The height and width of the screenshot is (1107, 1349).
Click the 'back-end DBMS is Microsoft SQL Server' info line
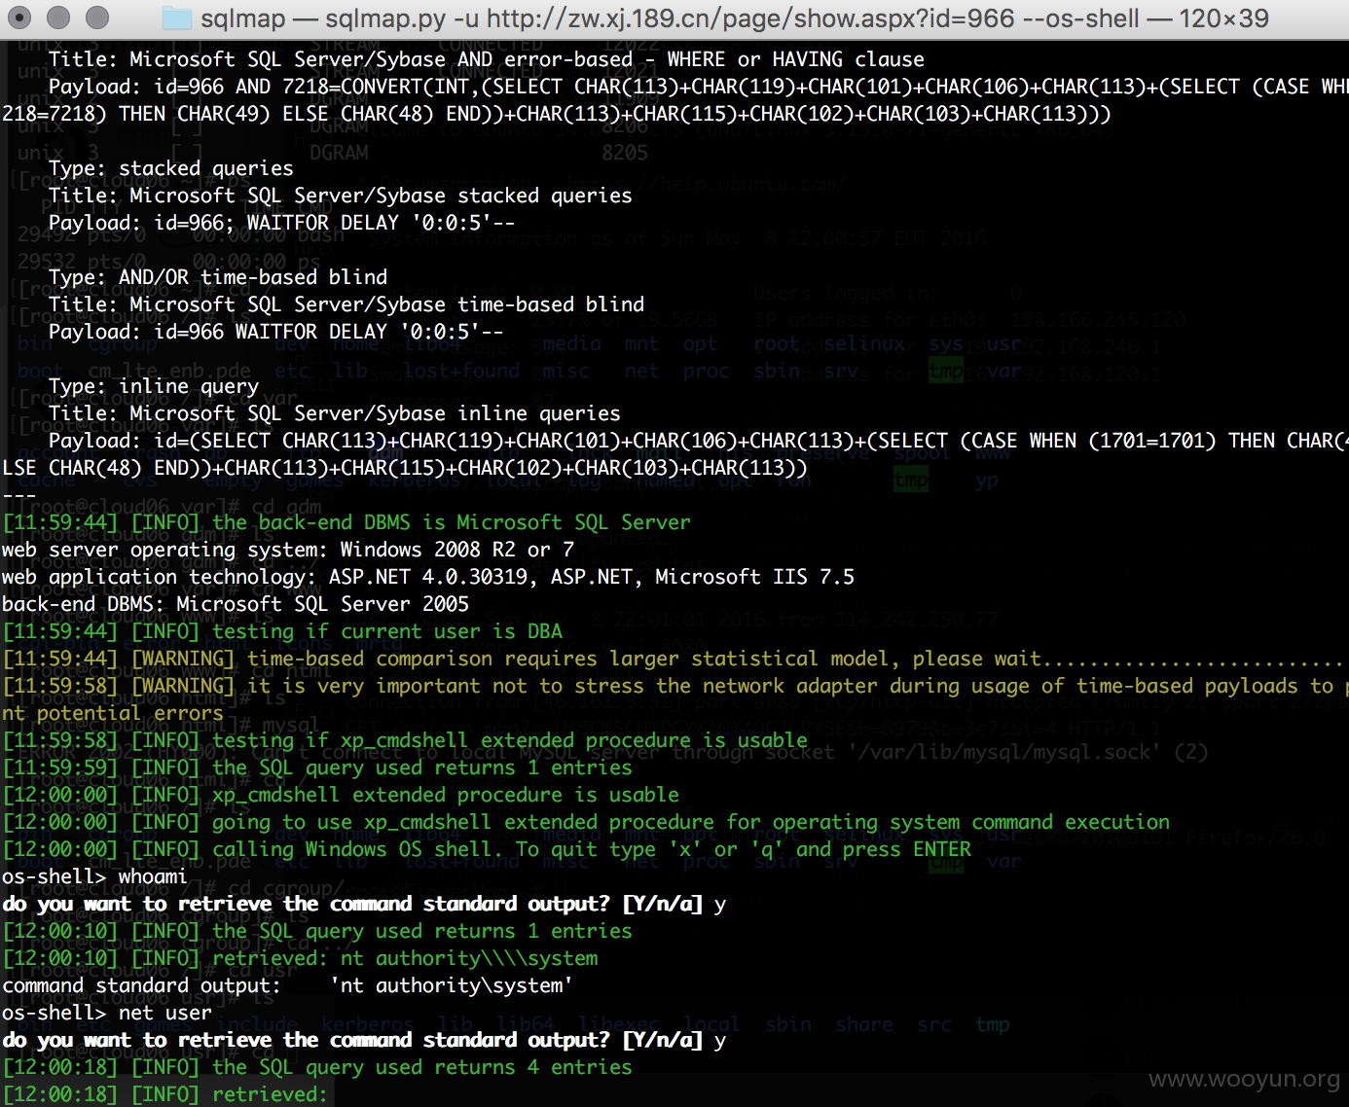(x=346, y=522)
